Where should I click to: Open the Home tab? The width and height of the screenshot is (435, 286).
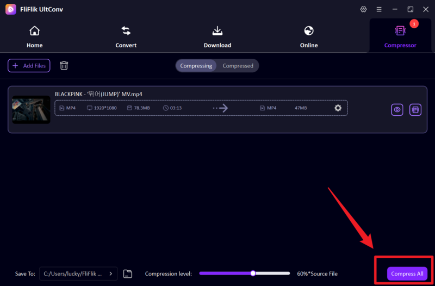[x=34, y=36]
